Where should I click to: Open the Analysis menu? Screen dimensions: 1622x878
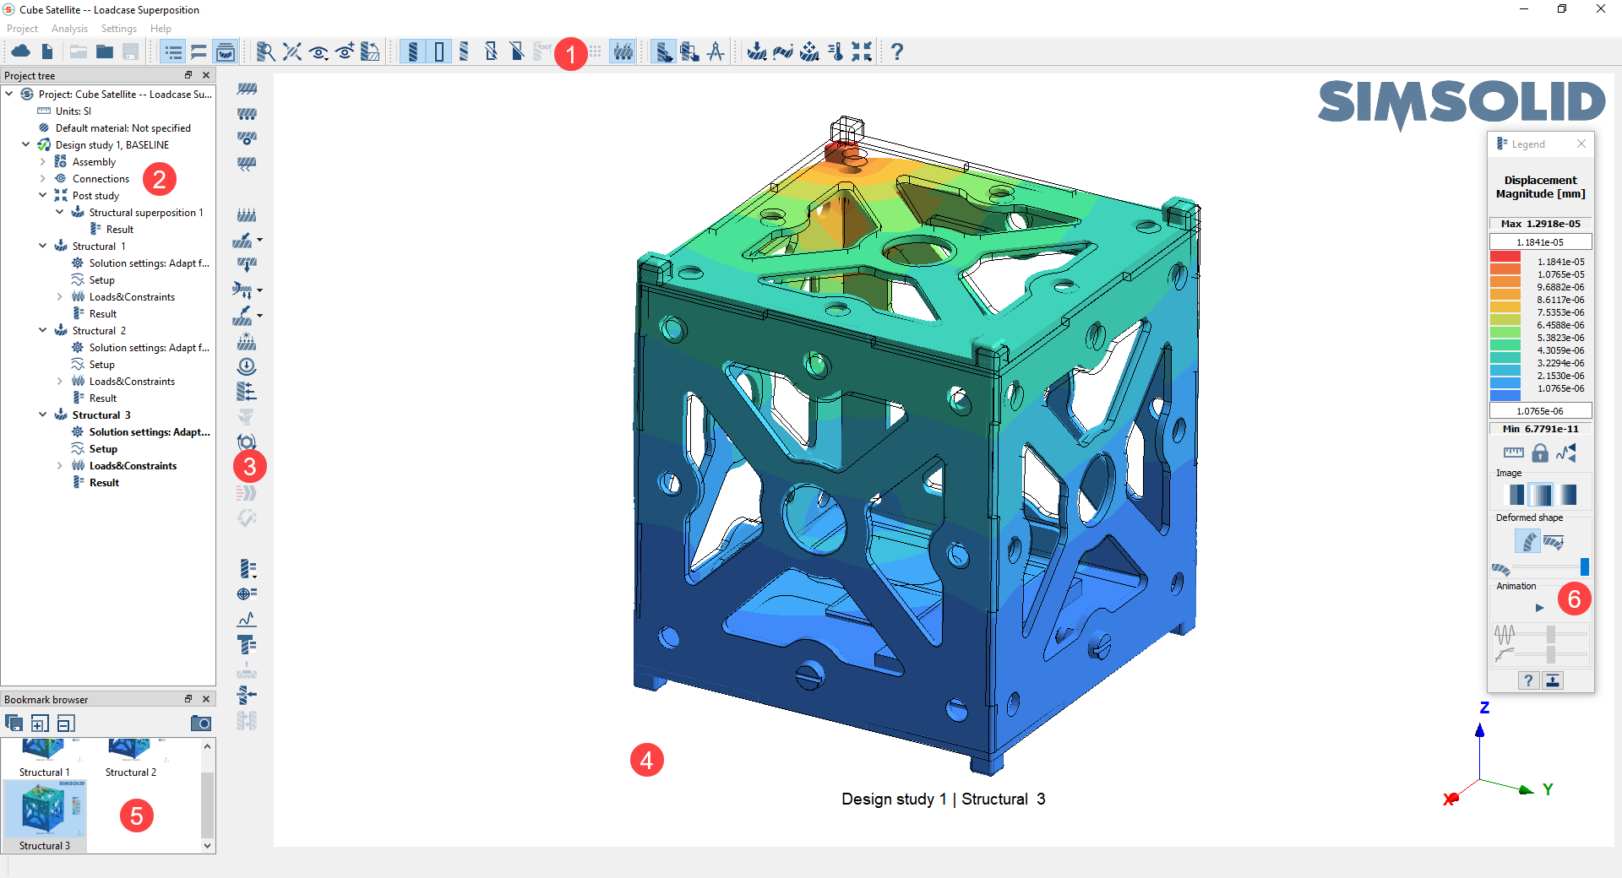click(x=69, y=29)
